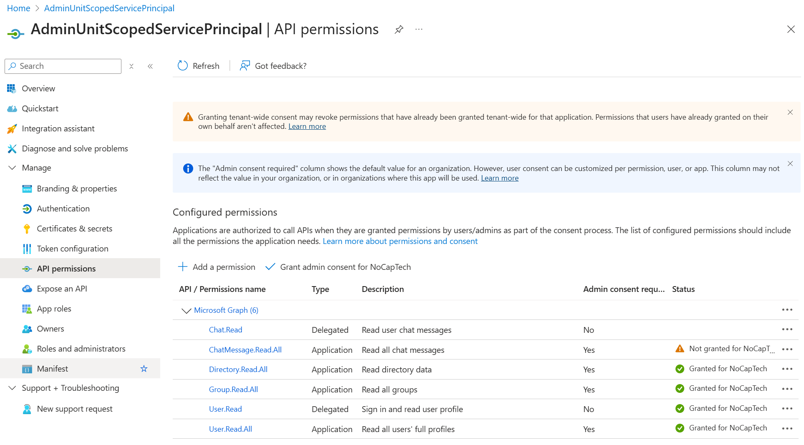Click the Roles and administrators icon
This screenshot has height=445, width=804.
pos(27,349)
